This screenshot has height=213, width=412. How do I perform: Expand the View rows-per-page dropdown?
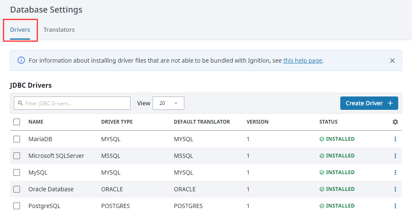[x=168, y=103]
